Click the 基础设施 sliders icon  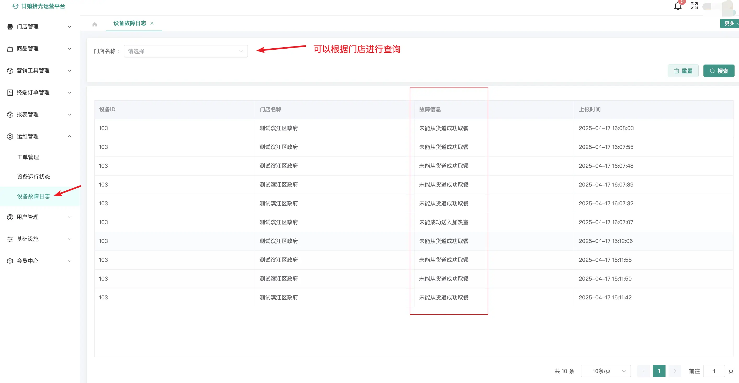[10, 239]
